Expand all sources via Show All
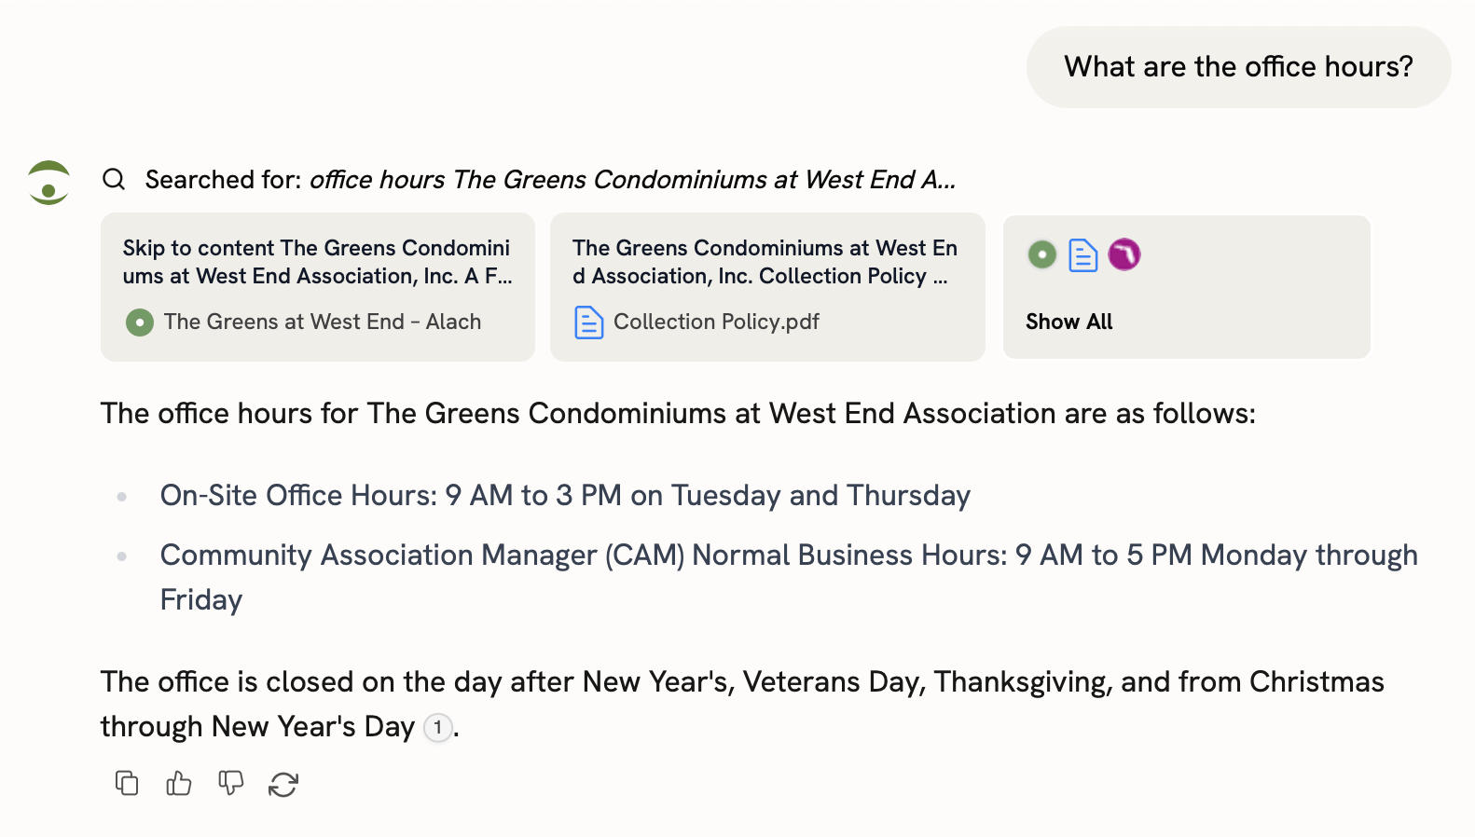 1068,322
